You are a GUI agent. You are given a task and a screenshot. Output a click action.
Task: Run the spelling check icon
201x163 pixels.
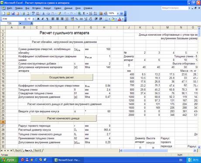pyautogui.click(x=33, y=14)
